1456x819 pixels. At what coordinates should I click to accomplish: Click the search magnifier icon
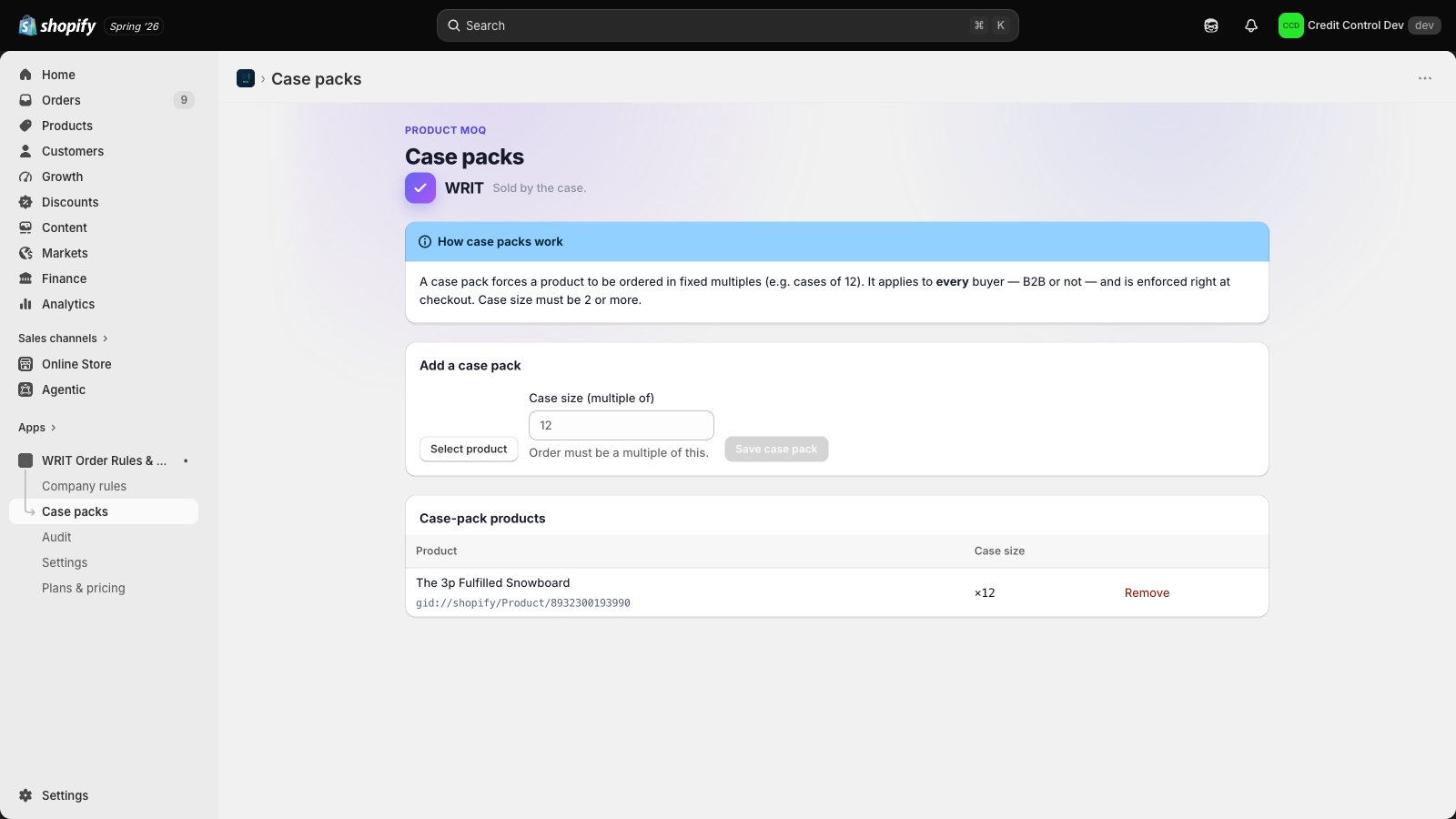454,25
